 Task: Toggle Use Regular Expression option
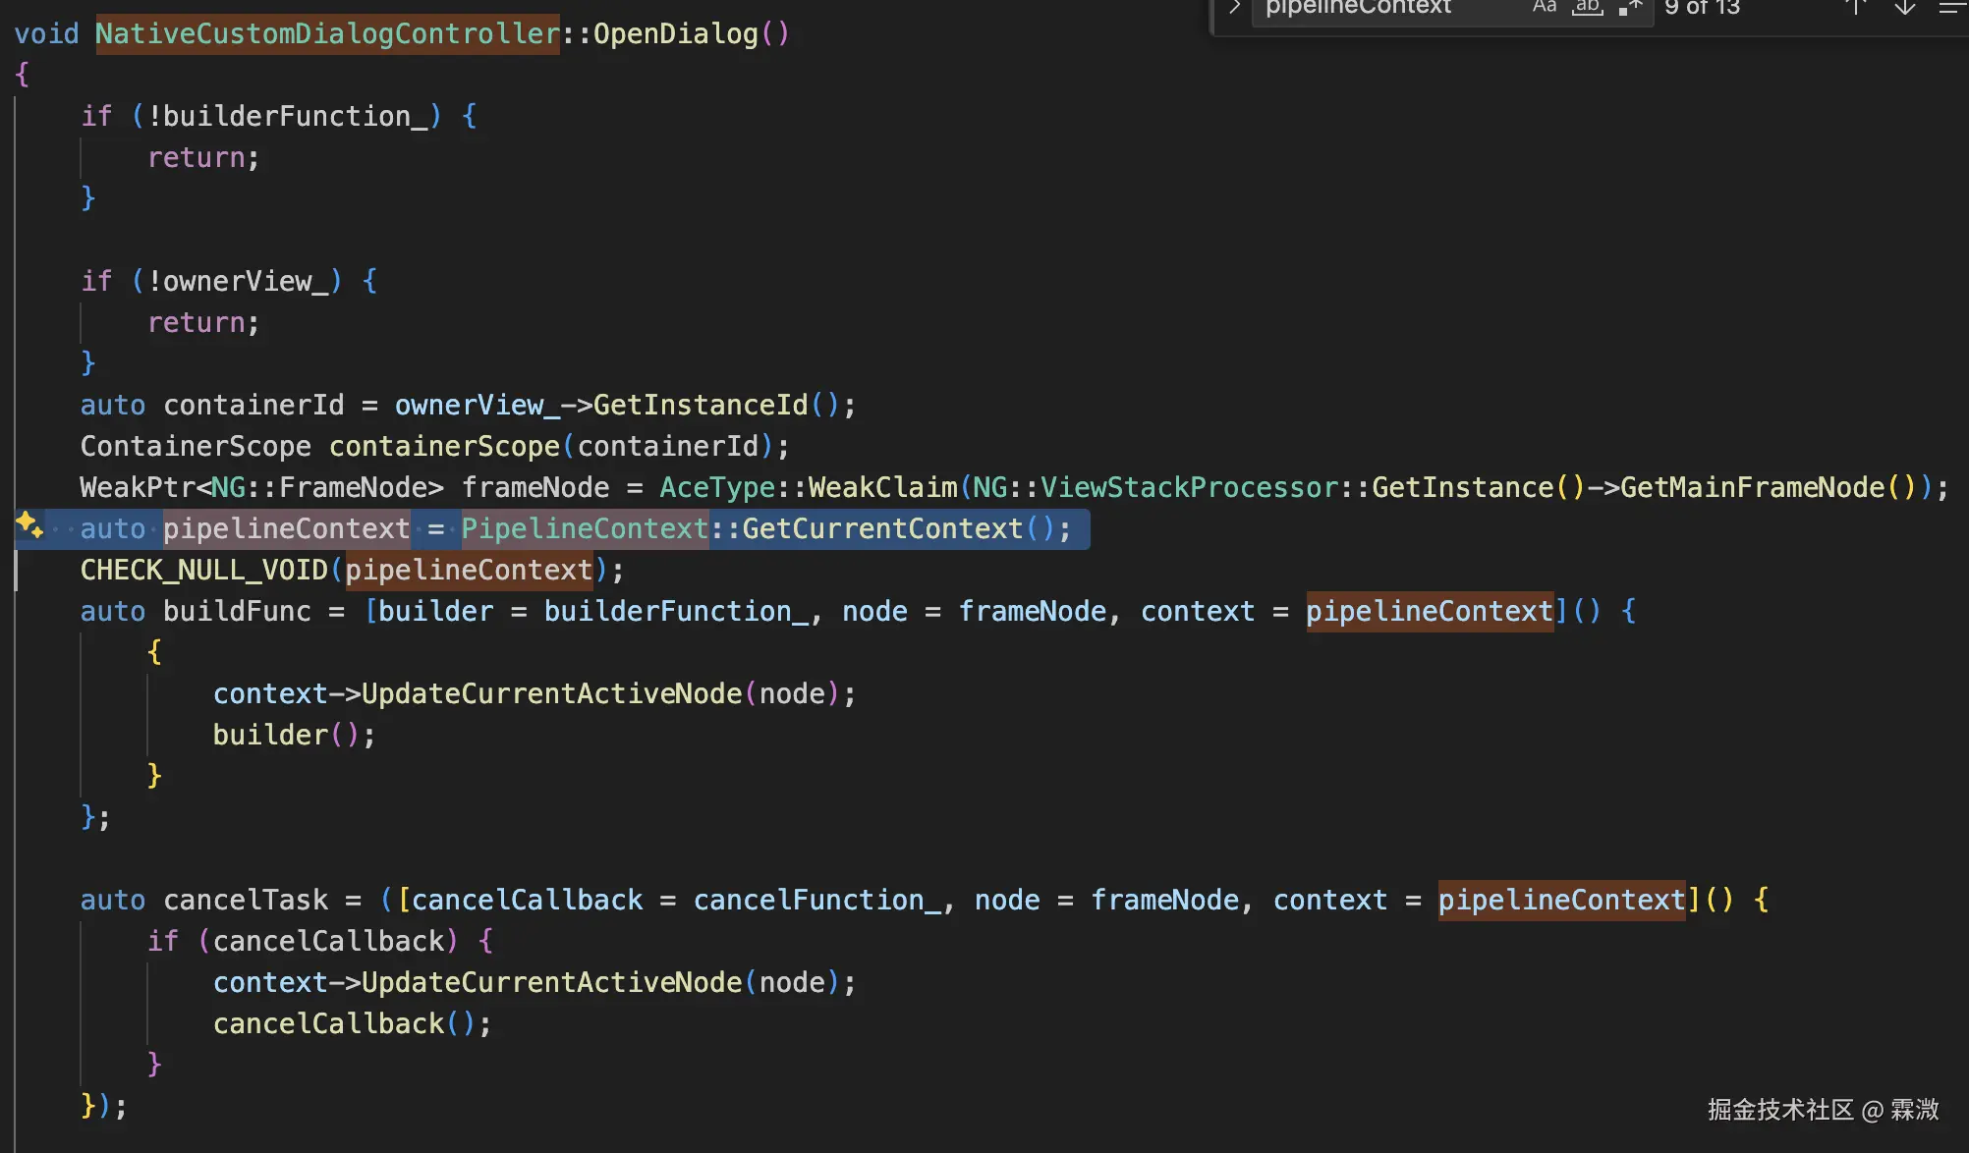tap(1630, 8)
